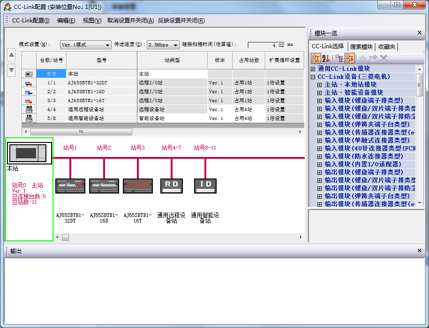This screenshot has height=328, width=429.
Task: Select the ID intelligent device station icon in diagram
Action: click(205, 186)
